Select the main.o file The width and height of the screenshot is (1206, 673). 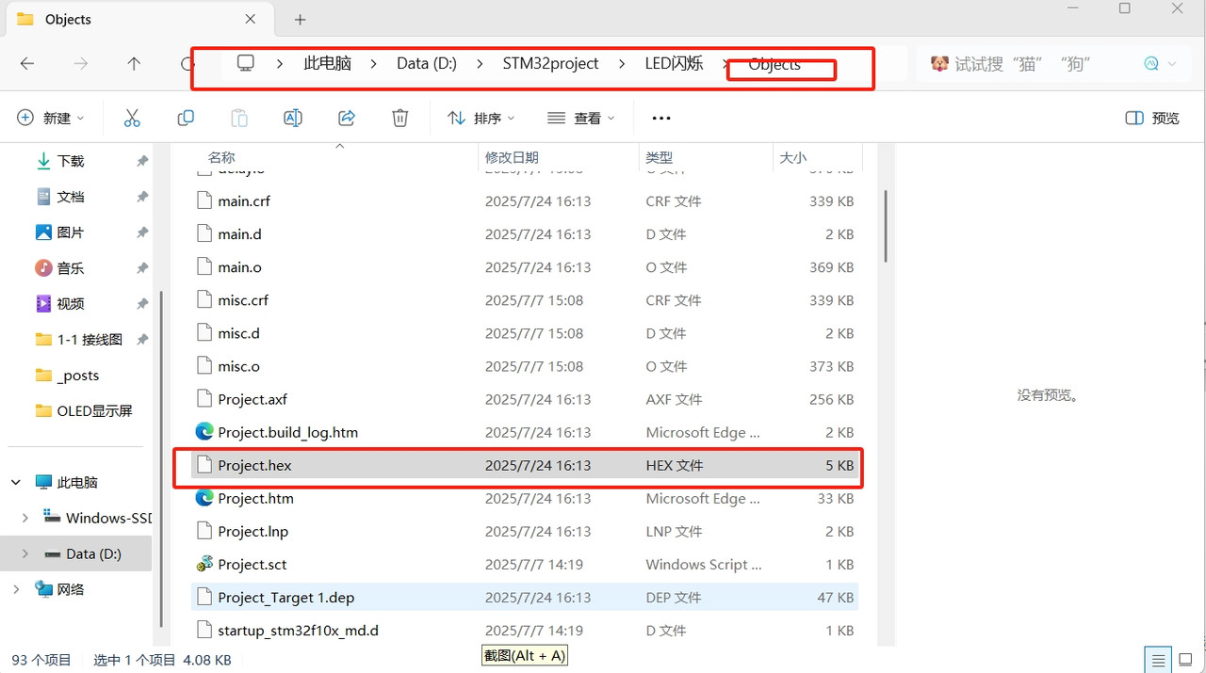[x=525, y=267]
